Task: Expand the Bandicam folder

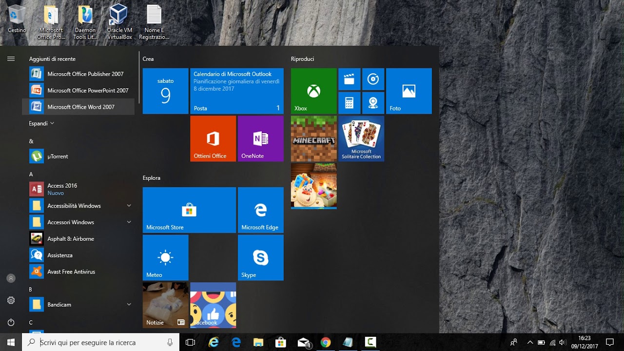Action: pos(78,305)
